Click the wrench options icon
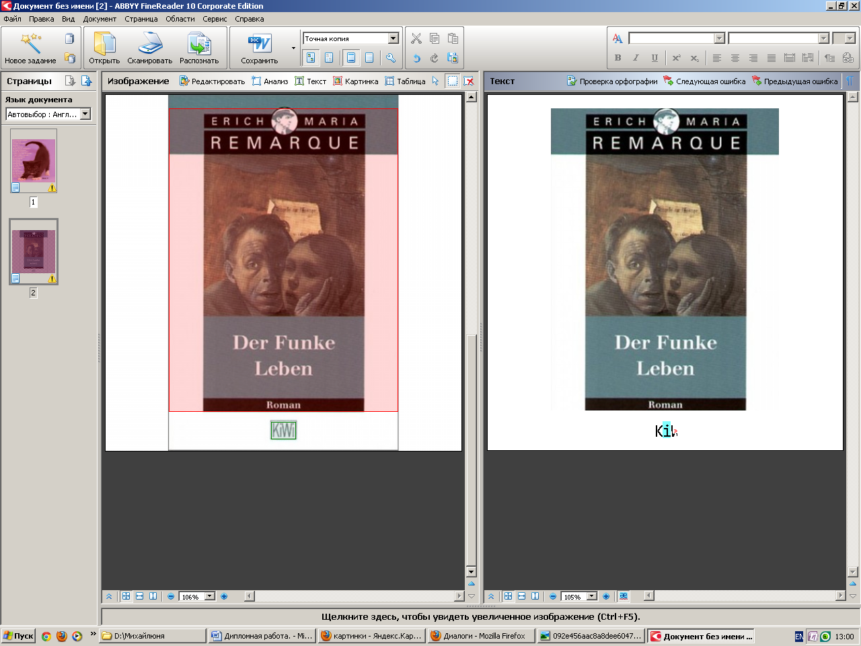The width and height of the screenshot is (861, 646). pyautogui.click(x=391, y=58)
